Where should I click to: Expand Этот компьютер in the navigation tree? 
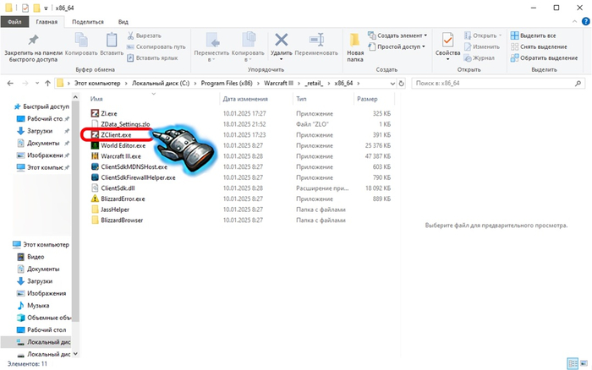pos(8,244)
